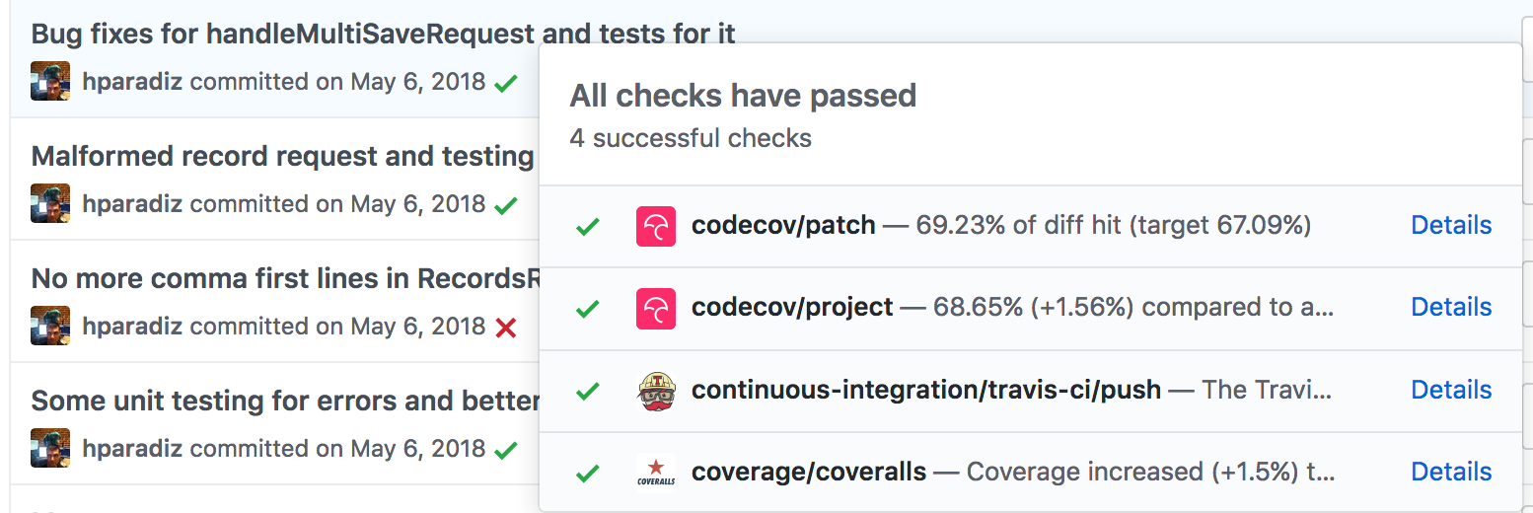The width and height of the screenshot is (1533, 513).
Task: Click hparadiz avatar on Malformed record commit
Action: [50, 203]
